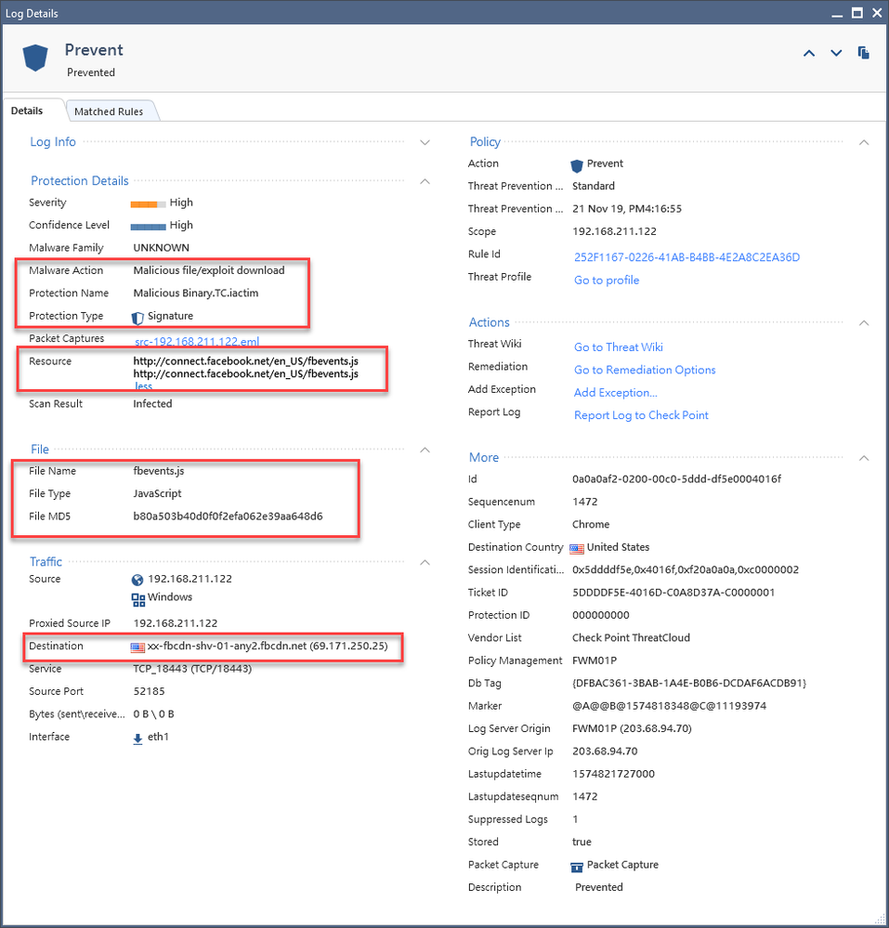Click the Packet Capture archive icon
Screen dimensions: 889x928
577,866
